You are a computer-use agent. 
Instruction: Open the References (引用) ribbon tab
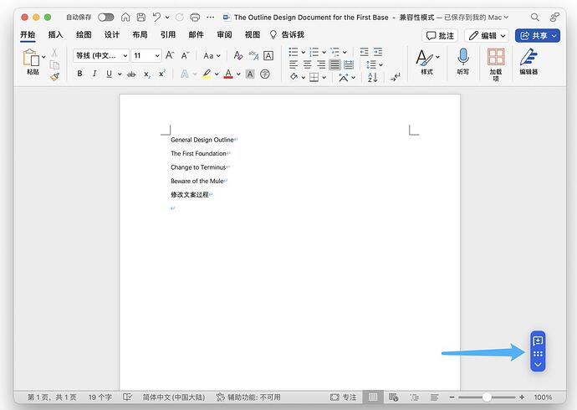click(168, 35)
